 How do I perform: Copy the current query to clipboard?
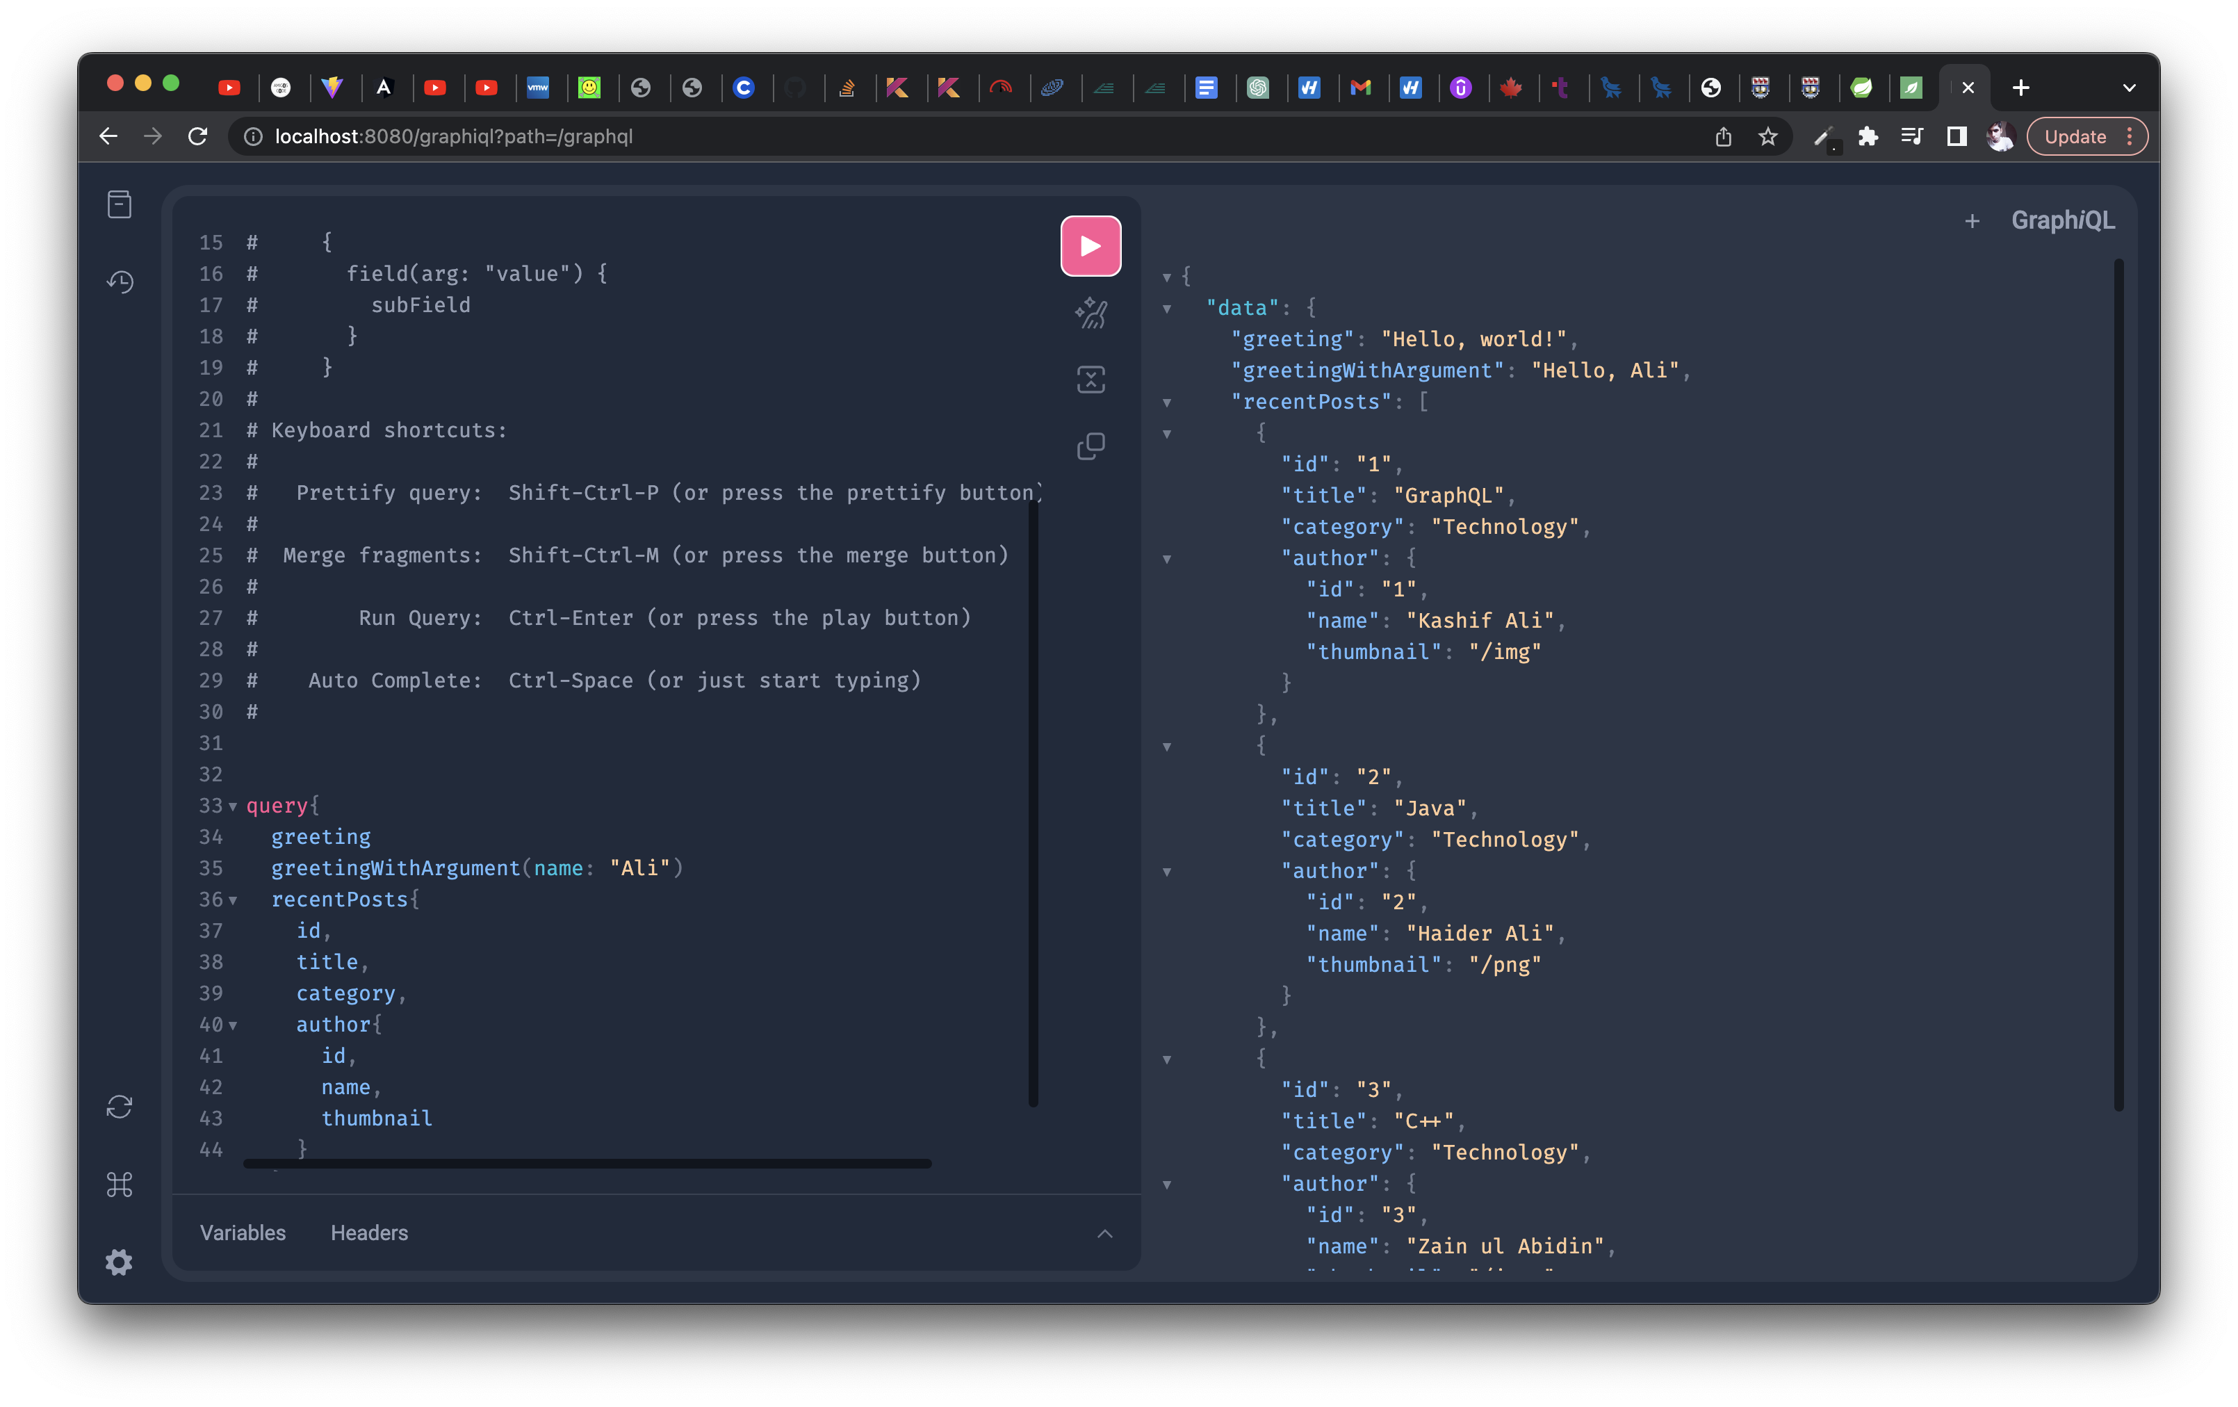pyautogui.click(x=1091, y=446)
